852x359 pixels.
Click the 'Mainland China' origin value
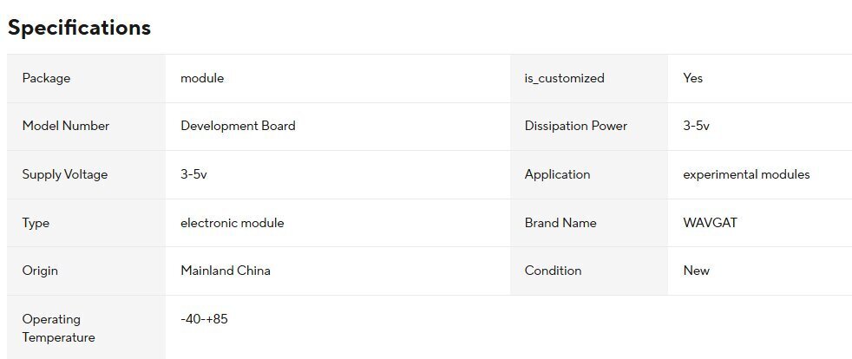225,271
